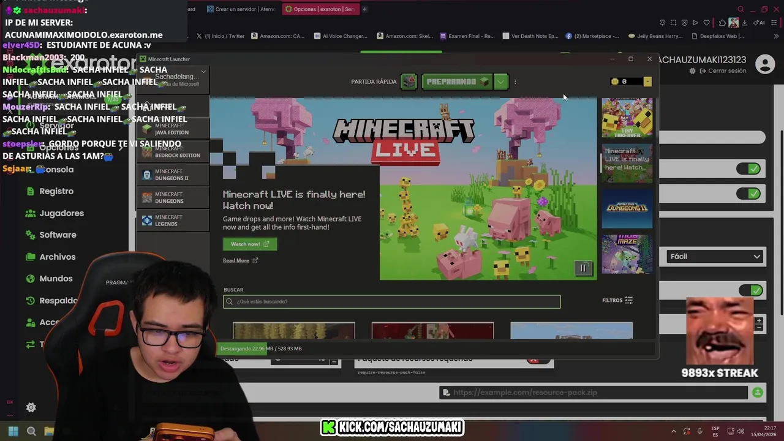784x441 pixels.
Task: Open Minecraft Dungeons entry in launcher
Action: click(x=173, y=197)
